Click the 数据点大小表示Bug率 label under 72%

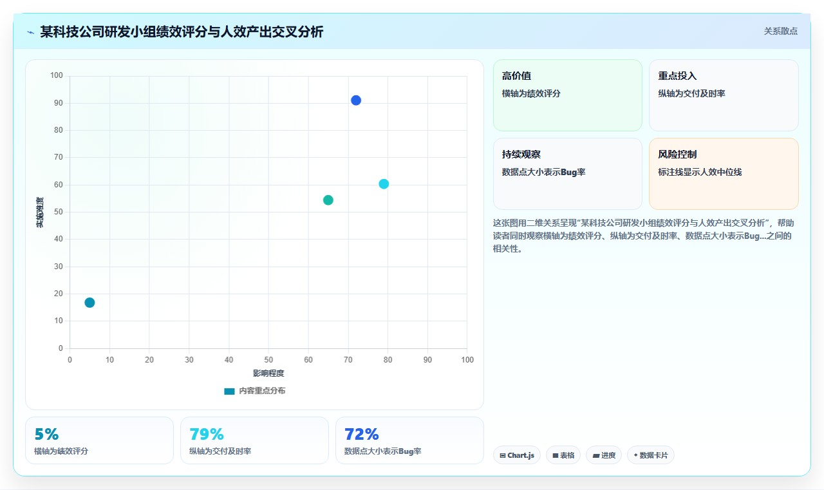[x=383, y=451]
